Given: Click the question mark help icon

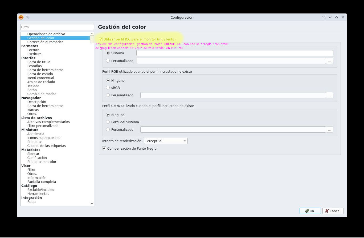Looking at the screenshot, I should pos(324,17).
